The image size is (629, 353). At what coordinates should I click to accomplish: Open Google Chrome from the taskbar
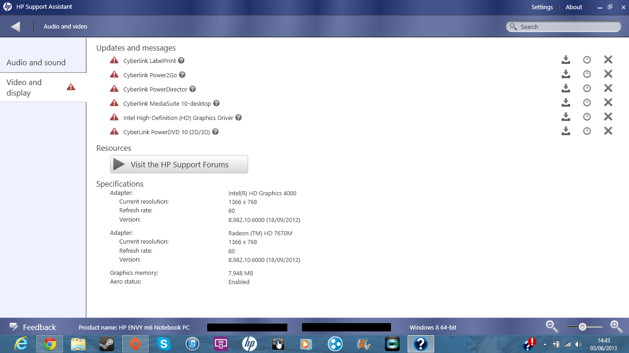click(x=50, y=344)
